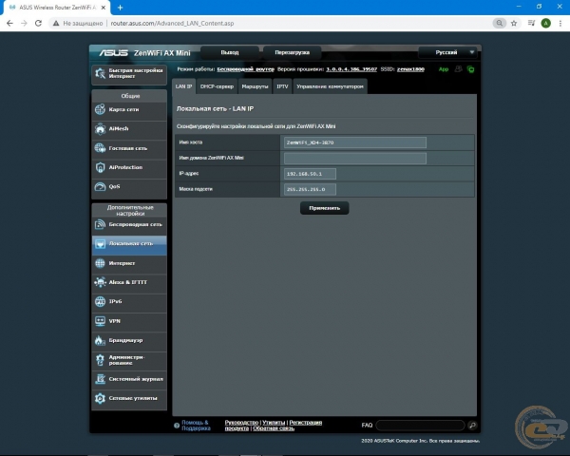Click the green App status link
This screenshot has width=570, height=456.
444,69
